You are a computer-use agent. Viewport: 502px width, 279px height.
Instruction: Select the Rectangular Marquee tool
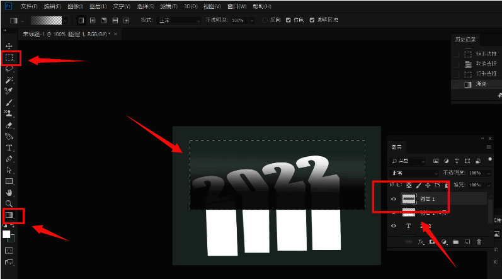[9, 57]
